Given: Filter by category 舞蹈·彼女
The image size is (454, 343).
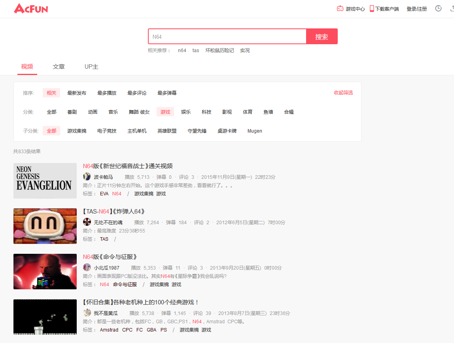Looking at the screenshot, I should (139, 112).
